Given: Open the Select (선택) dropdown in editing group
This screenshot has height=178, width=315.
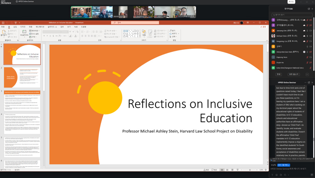Looking at the screenshot, I should click(173, 37).
